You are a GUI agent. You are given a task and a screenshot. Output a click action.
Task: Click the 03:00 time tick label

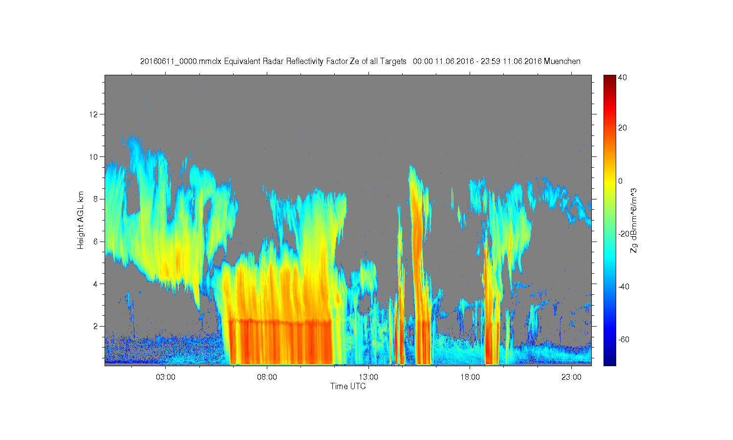166,377
